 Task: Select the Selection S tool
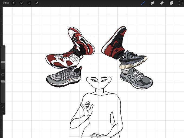[29, 3]
